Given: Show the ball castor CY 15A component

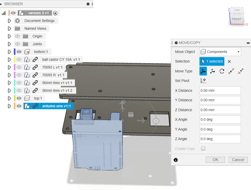Looking at the screenshot, I should tap(19, 59).
